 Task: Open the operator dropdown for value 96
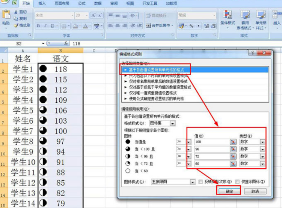[x=188, y=149]
